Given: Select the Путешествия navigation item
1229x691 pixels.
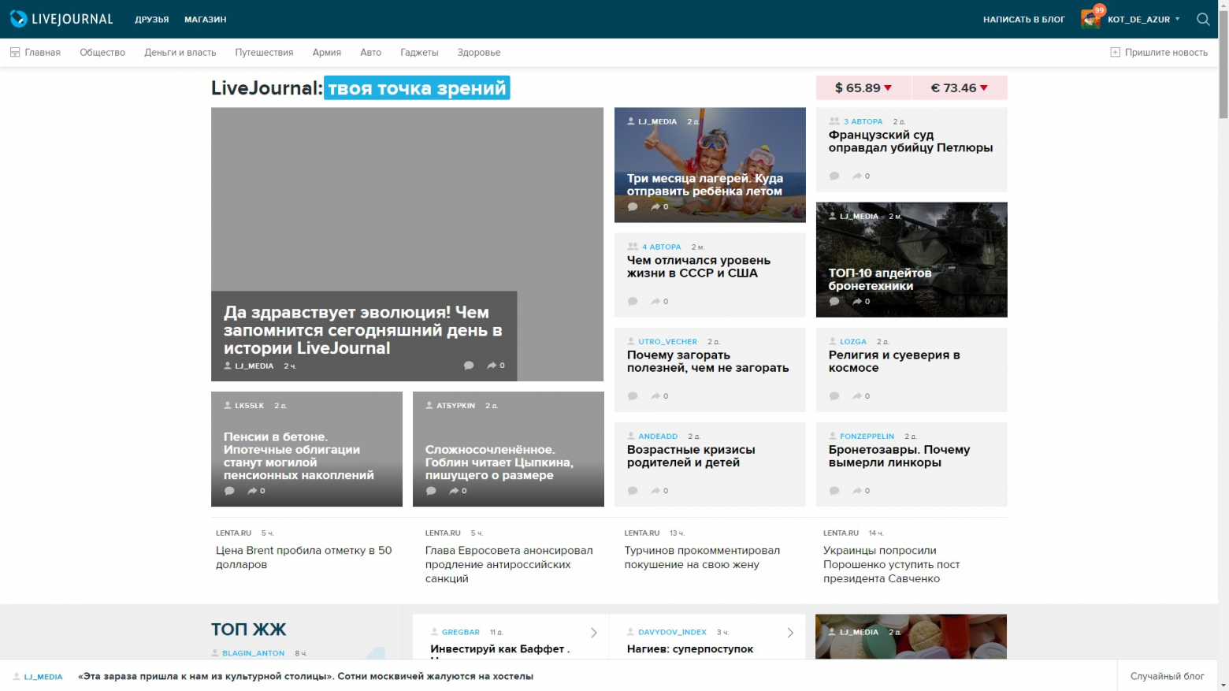Looking at the screenshot, I should [264, 53].
